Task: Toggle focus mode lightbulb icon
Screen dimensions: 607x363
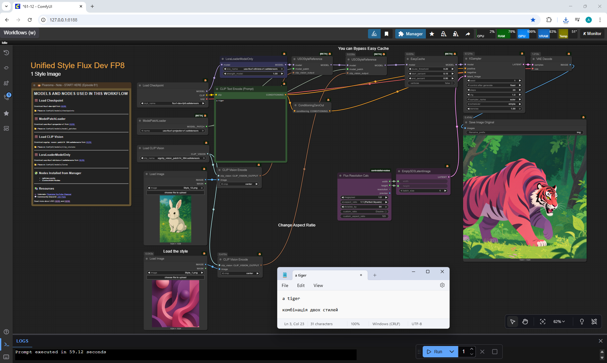Action: coord(582,321)
